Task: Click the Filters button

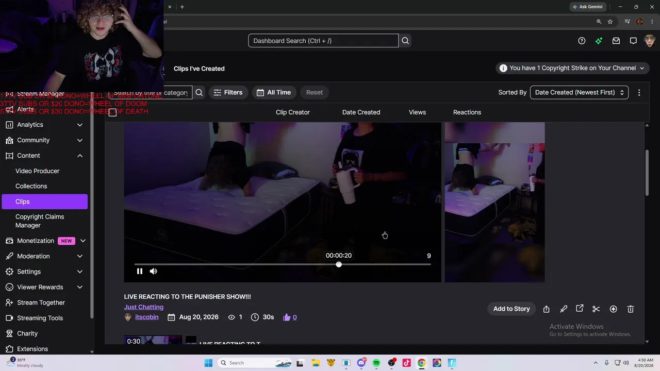Action: tap(228, 92)
